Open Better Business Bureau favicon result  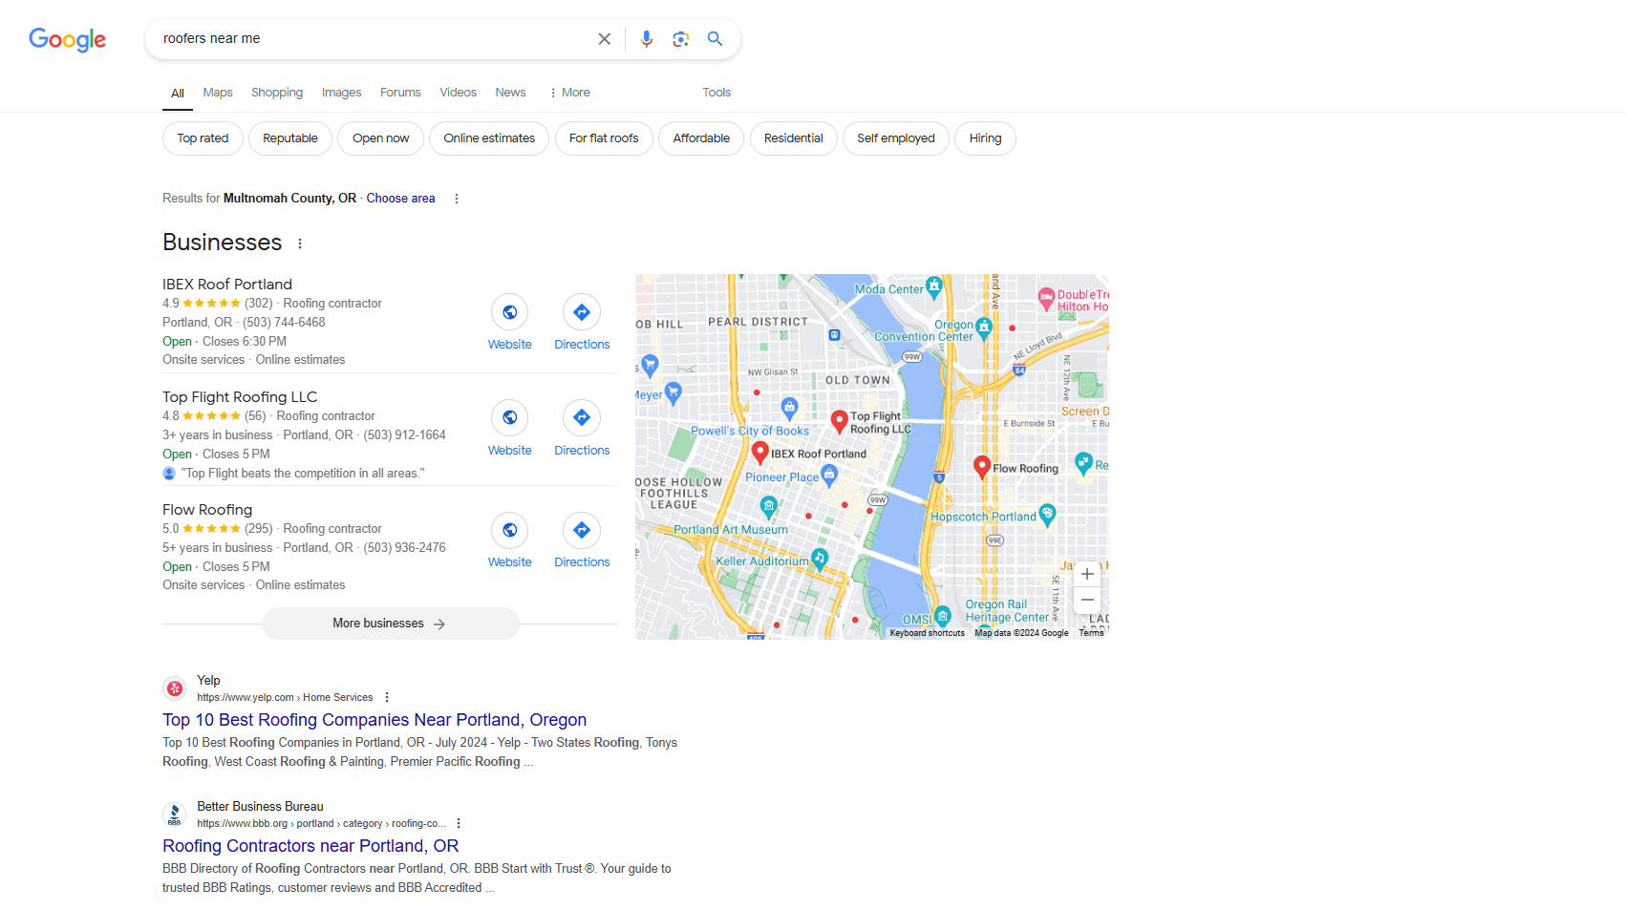pos(175,814)
